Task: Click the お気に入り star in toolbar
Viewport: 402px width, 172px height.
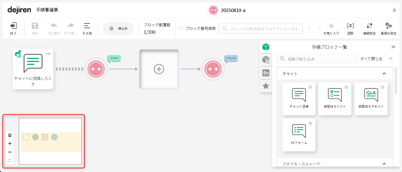Action: click(331, 26)
